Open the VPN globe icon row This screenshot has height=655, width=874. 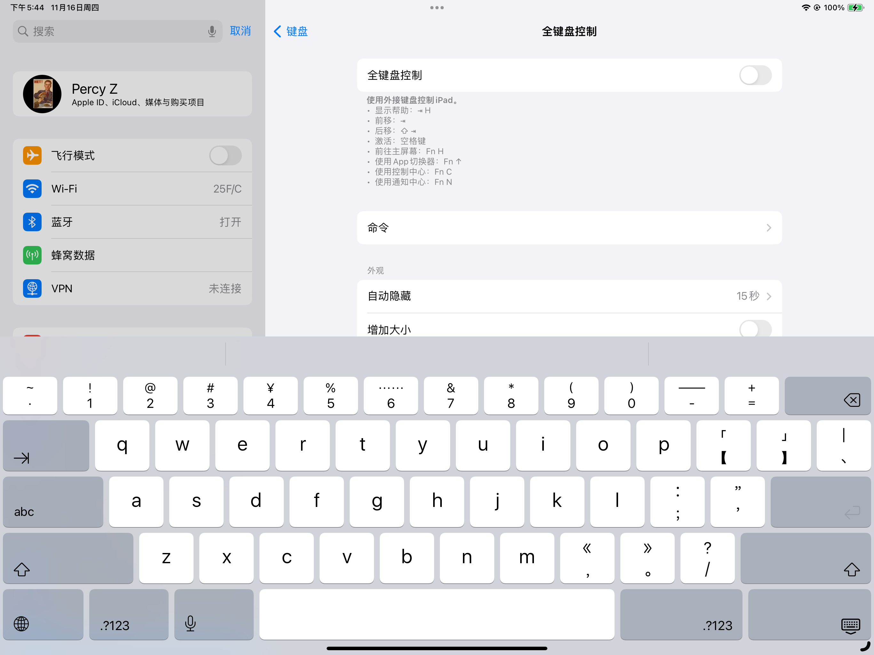32,288
